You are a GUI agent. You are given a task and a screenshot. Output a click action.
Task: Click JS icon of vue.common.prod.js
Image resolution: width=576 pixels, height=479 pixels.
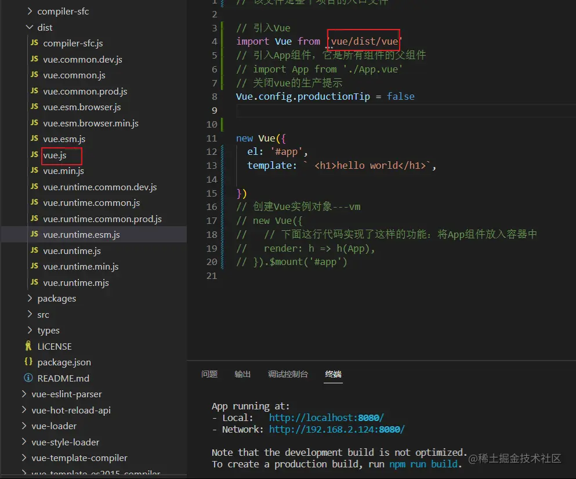[35, 91]
